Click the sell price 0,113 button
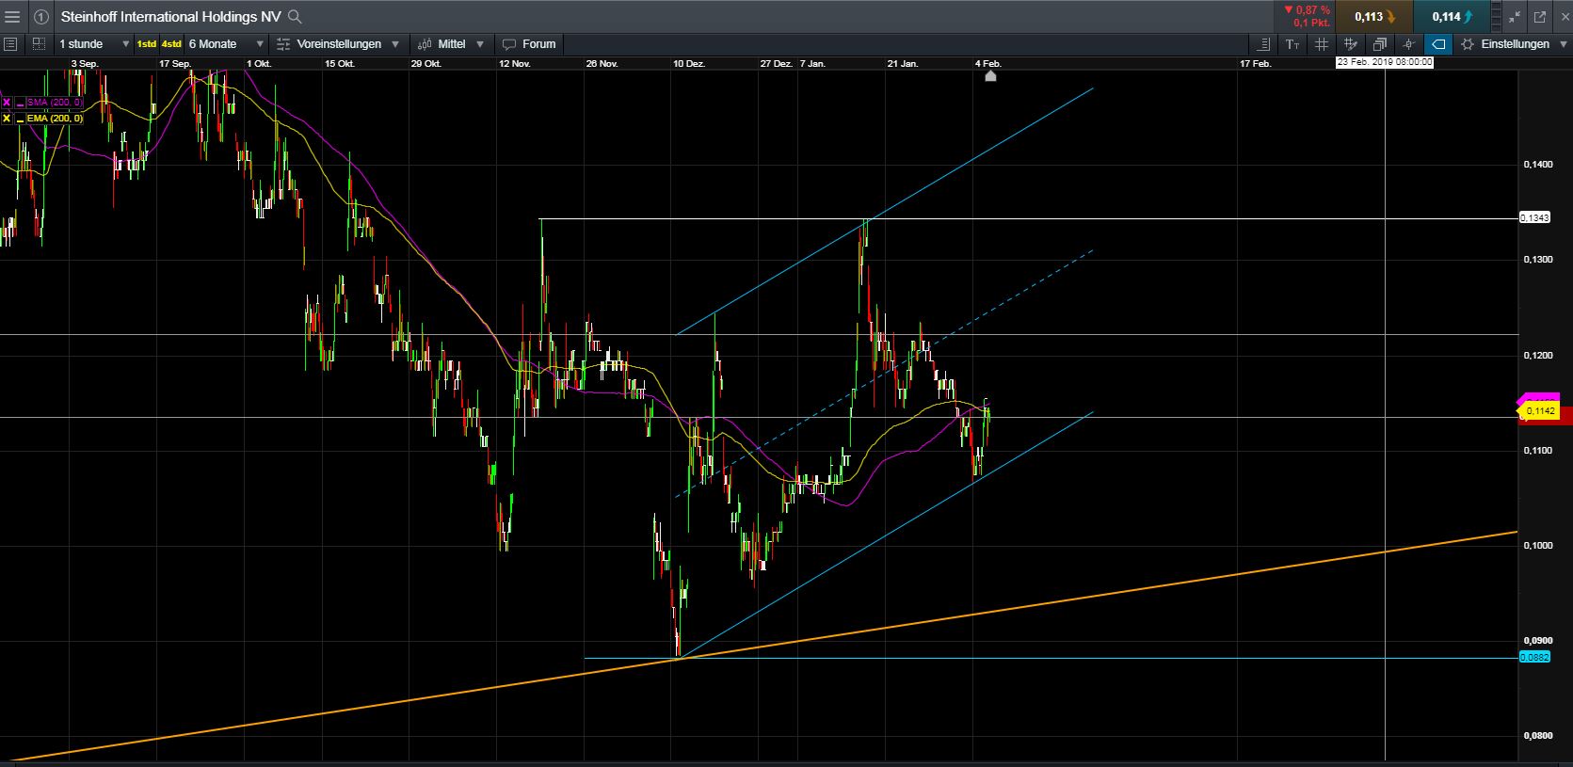Viewport: 1573px width, 767px height. coord(1373,17)
